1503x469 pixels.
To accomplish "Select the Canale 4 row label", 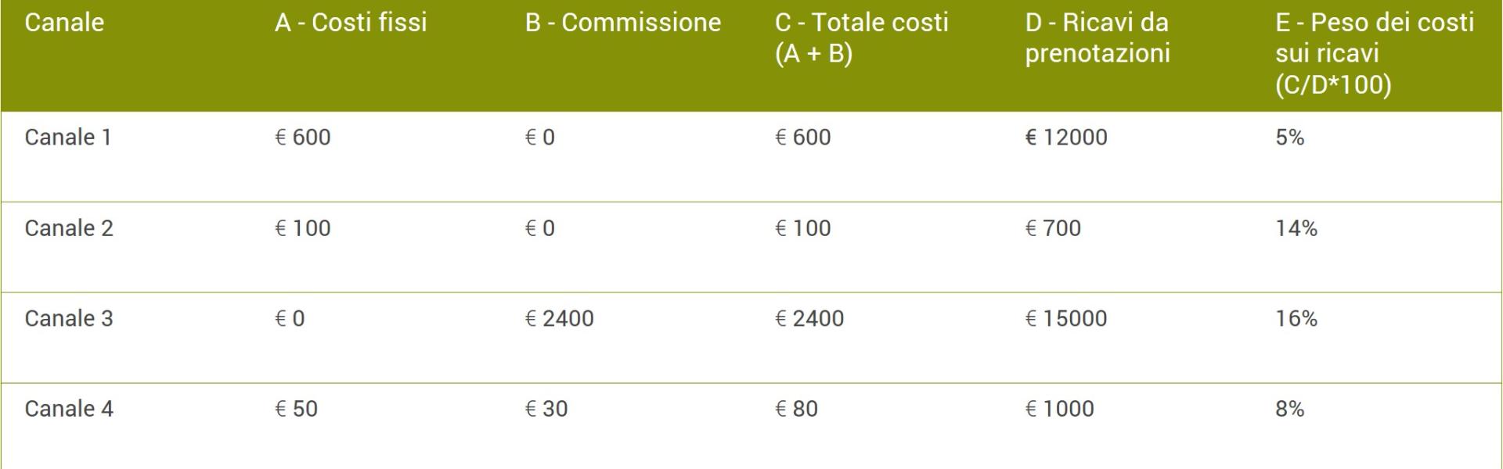I will [x=69, y=409].
